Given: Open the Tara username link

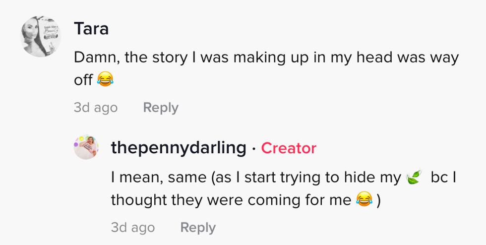Looking at the screenshot, I should point(91,29).
